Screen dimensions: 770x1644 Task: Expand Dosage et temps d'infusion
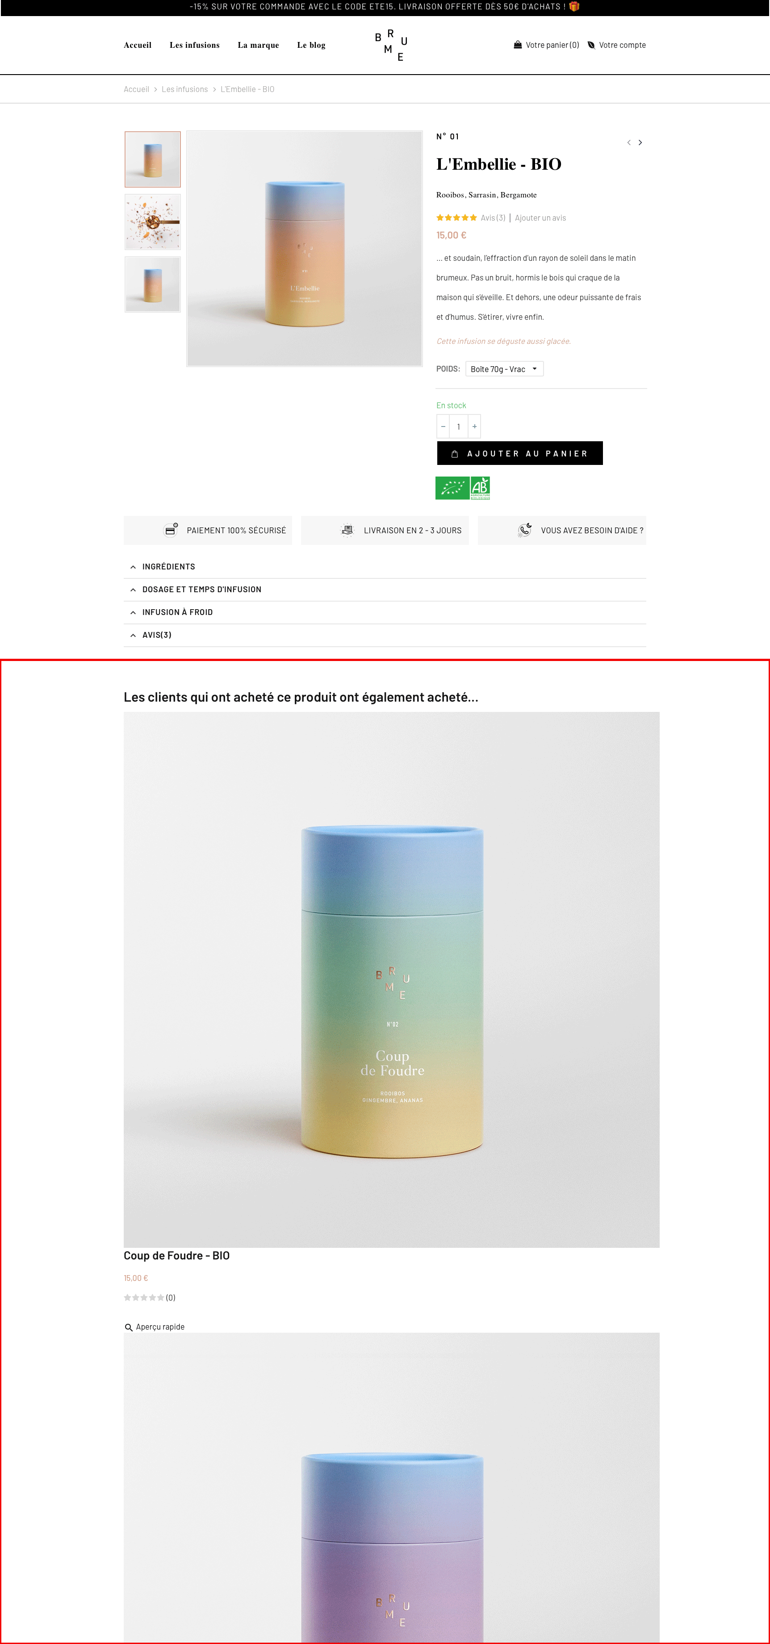click(385, 590)
